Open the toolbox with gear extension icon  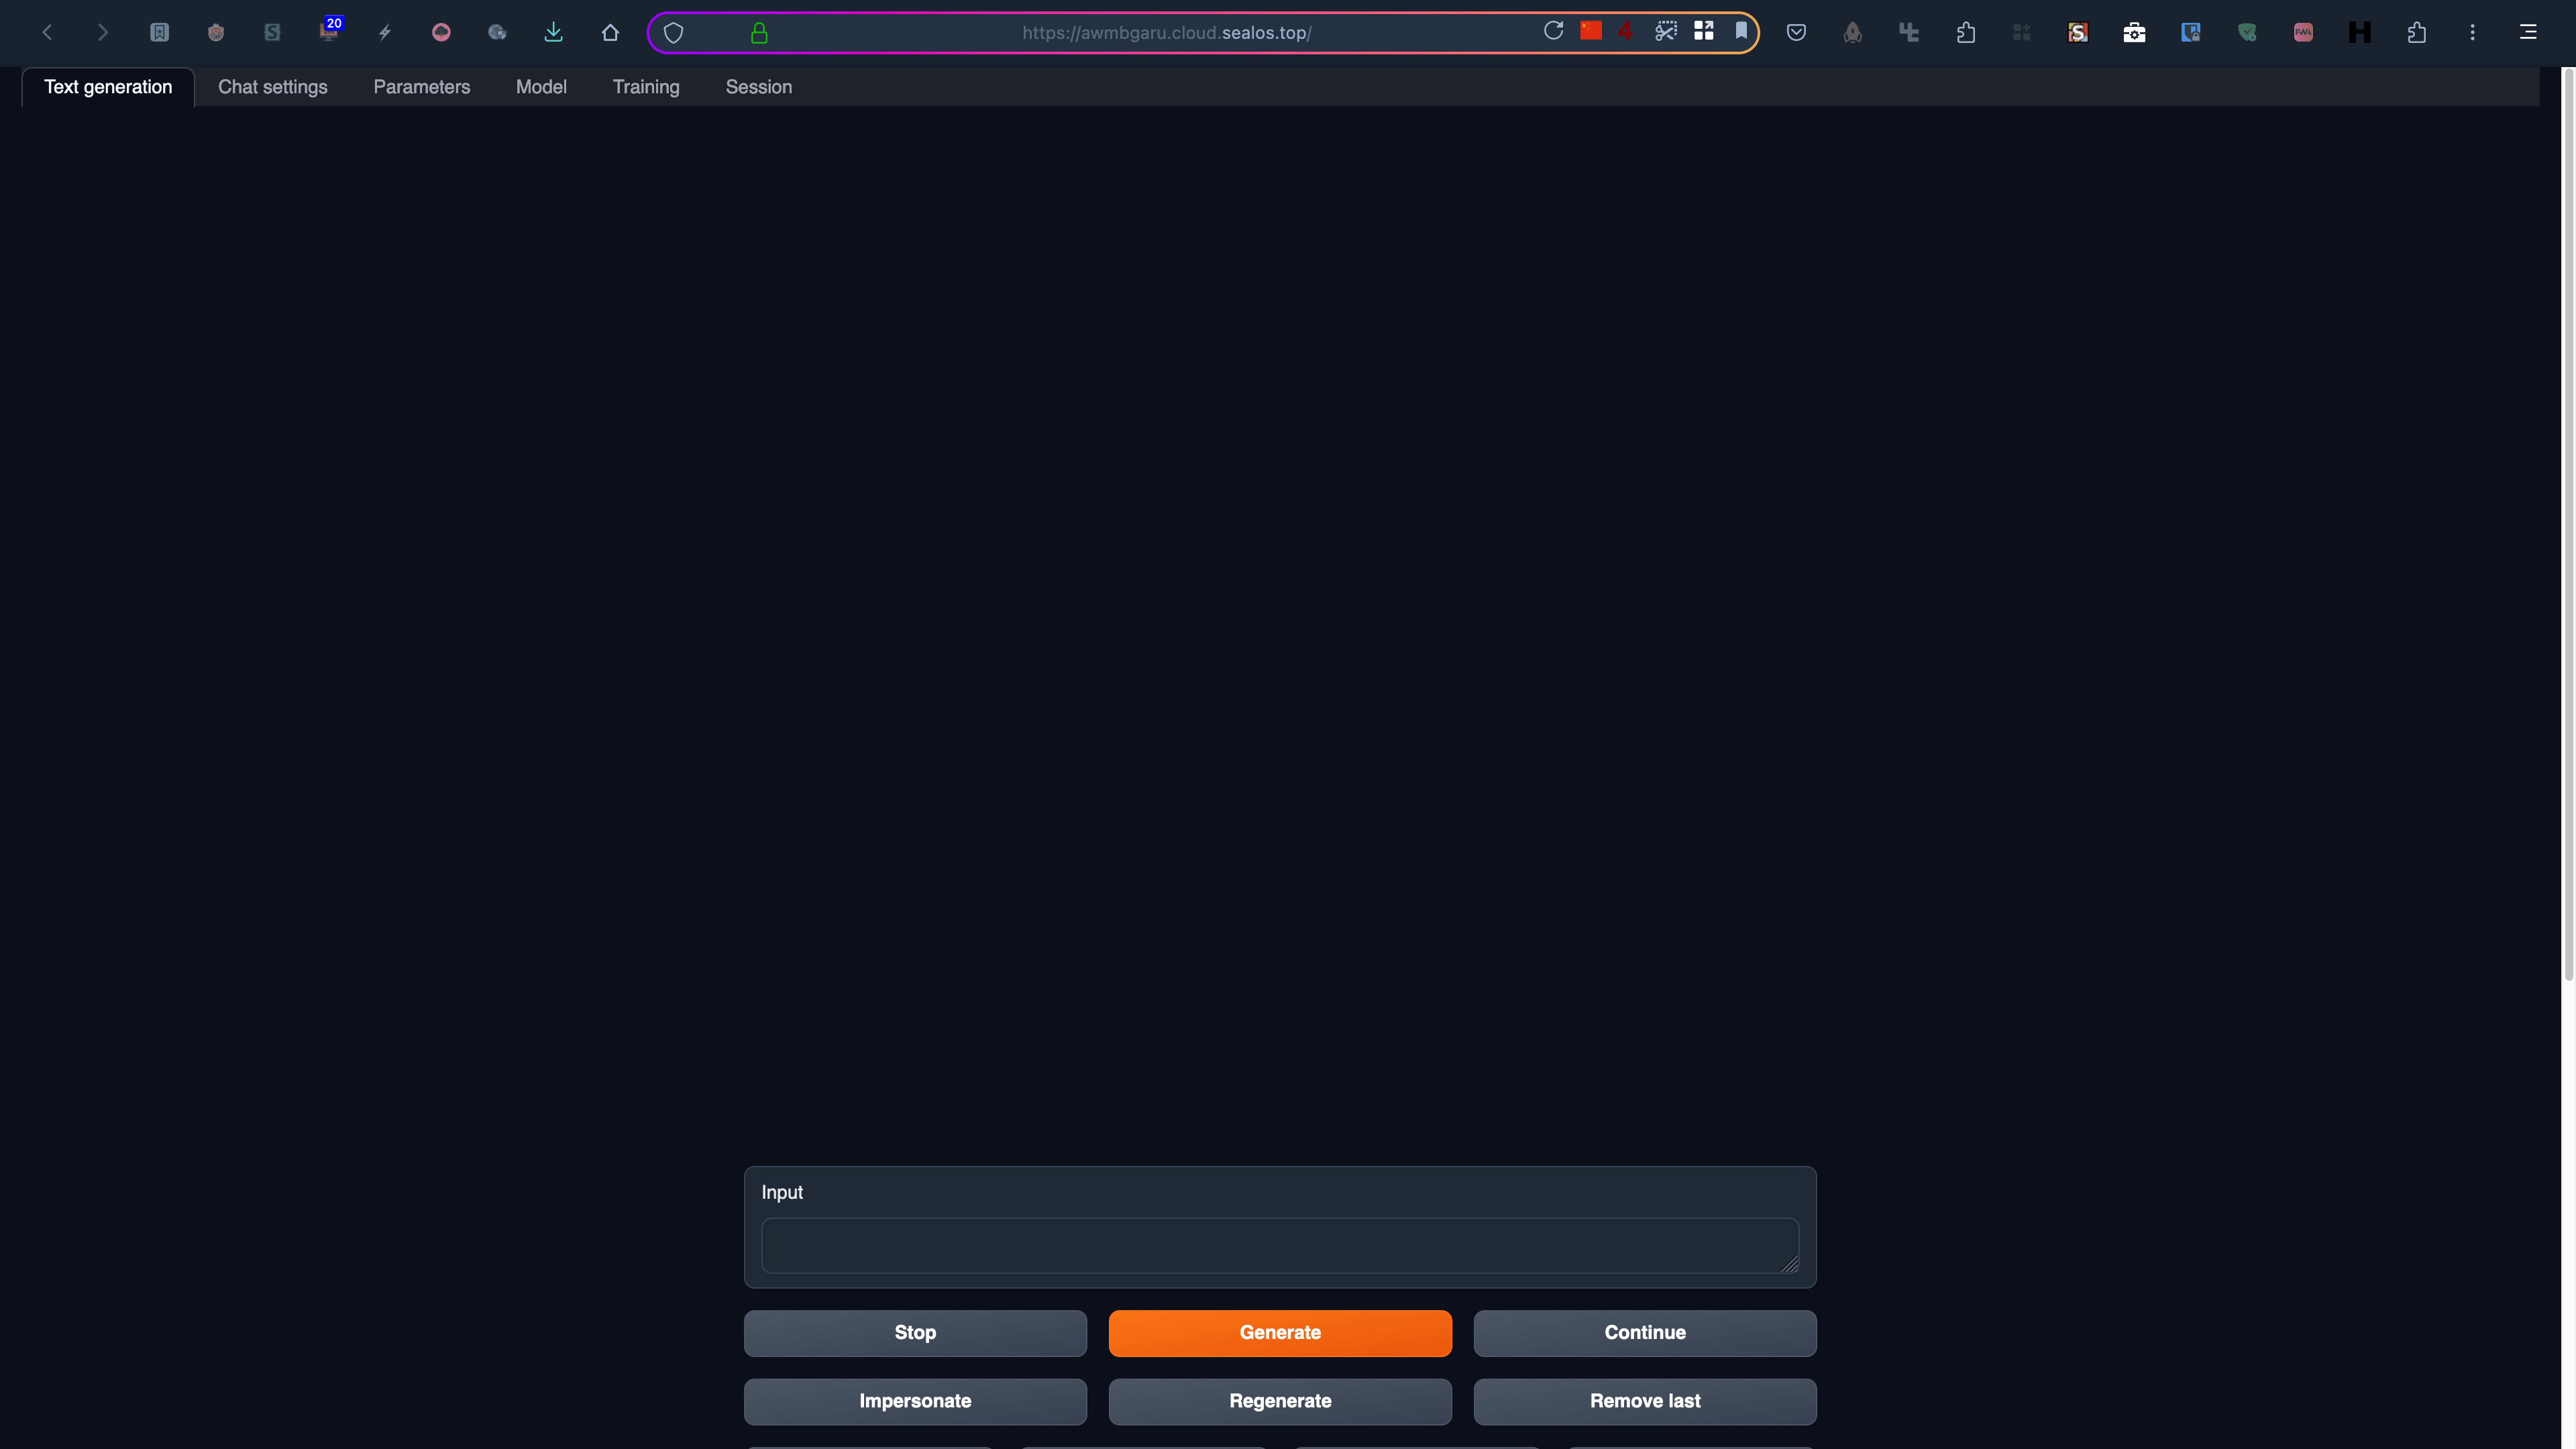coord(2134,33)
